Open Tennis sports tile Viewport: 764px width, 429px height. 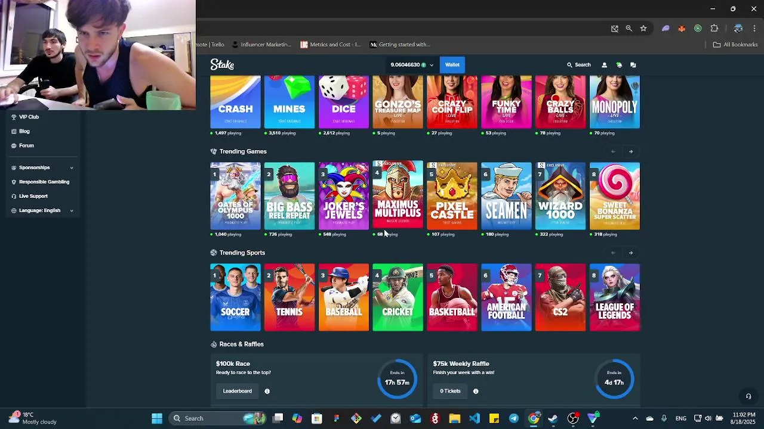tap(289, 297)
